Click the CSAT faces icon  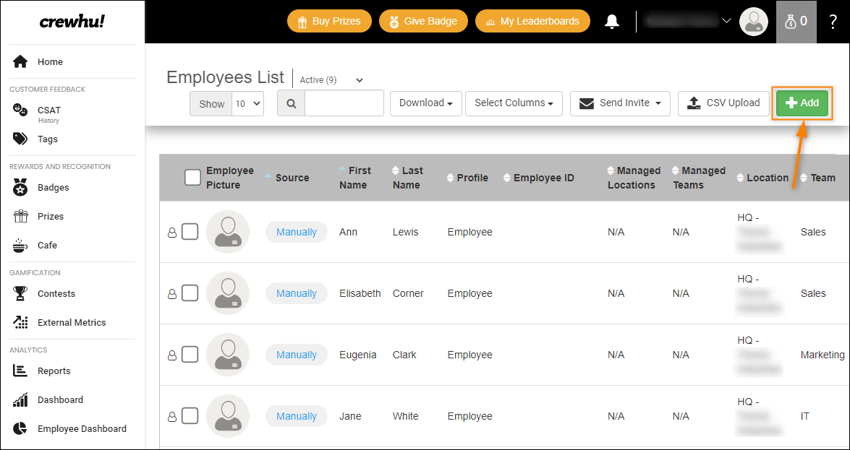tap(20, 110)
